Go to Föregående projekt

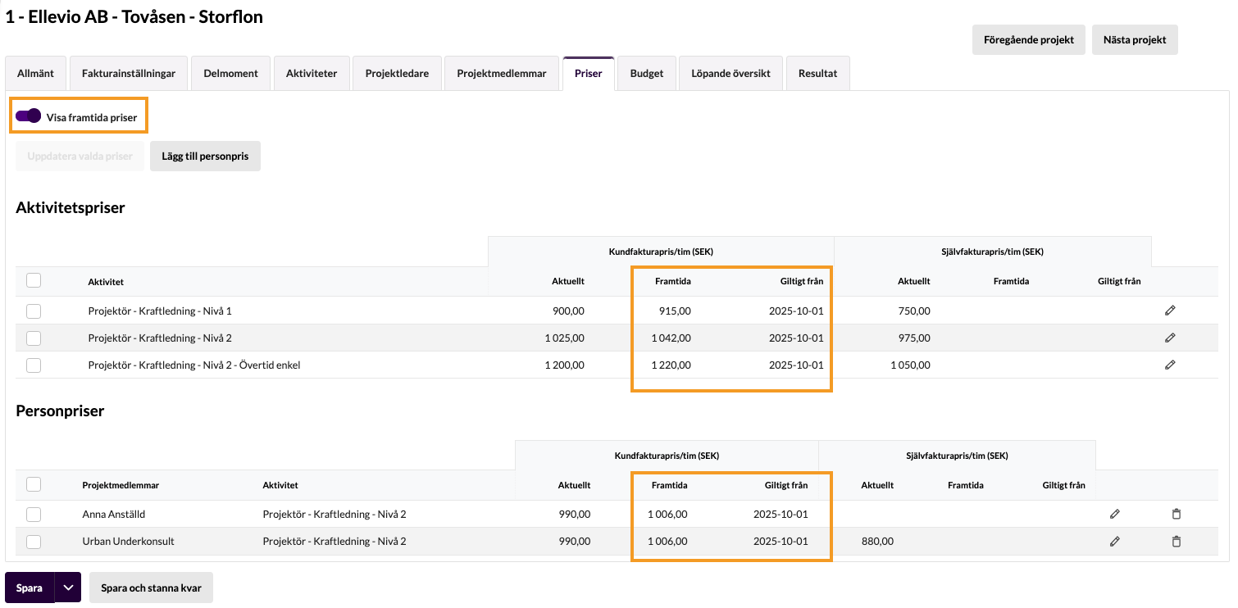pos(1029,39)
